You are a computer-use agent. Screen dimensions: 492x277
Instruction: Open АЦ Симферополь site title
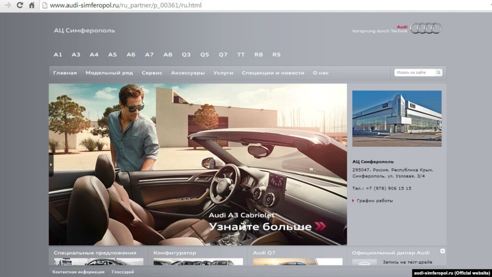click(85, 30)
